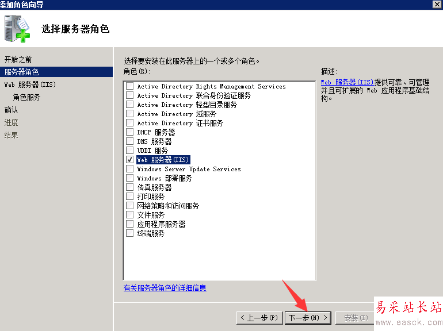The height and width of the screenshot is (331, 443).
Task: Open Web 服务器(IIS) description link
Action: (x=347, y=82)
